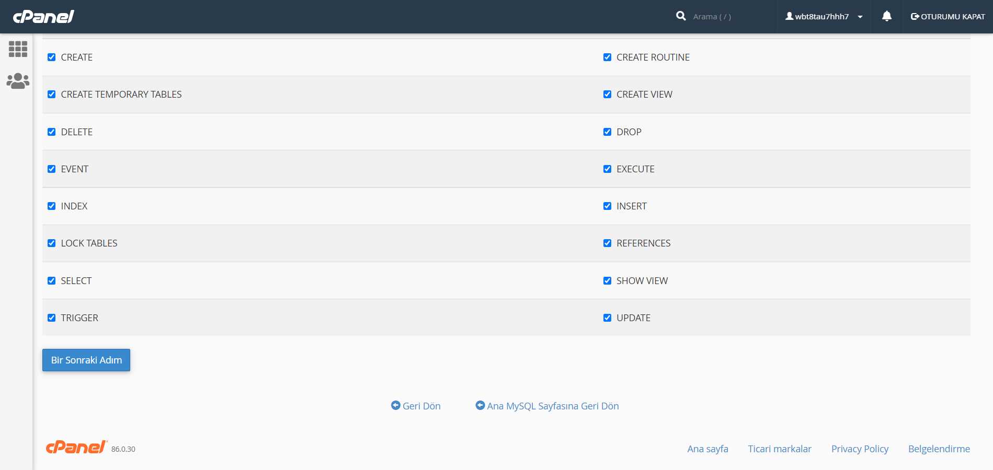Open the Belgelendirme footer link
The height and width of the screenshot is (470, 993).
939,449
